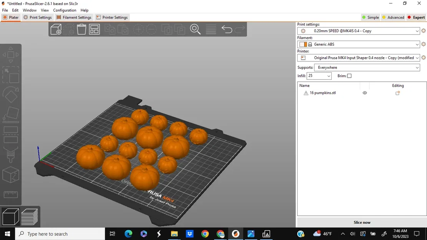Switch to the Printer Settings tab
The image size is (427, 240).
pyautogui.click(x=112, y=17)
